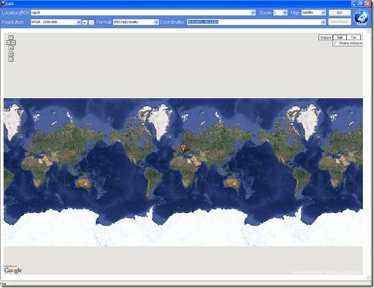This screenshot has height=288, width=374.
Task: Zoom in with the map's plus control
Action: 11,54
